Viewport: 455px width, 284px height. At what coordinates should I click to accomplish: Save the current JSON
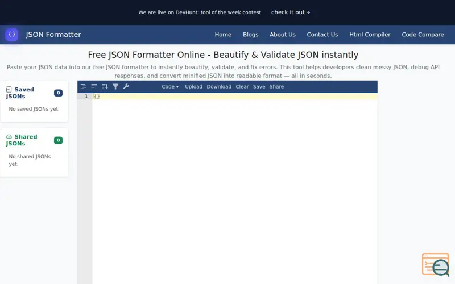[x=259, y=87]
